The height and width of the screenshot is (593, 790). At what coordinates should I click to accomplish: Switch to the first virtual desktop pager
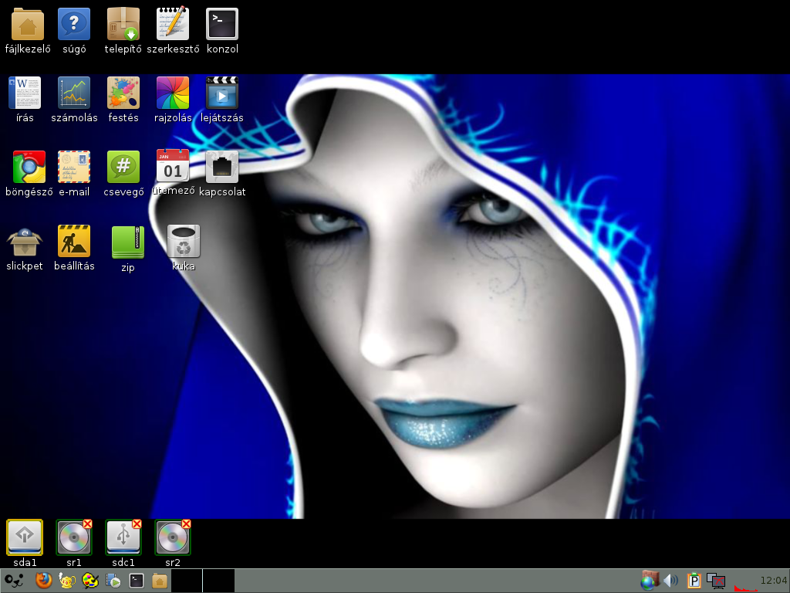187,581
